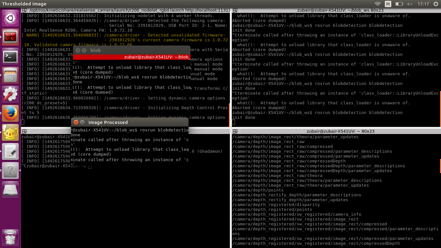
Task: Open the Wi-Fi network indicator
Action: [377, 4]
